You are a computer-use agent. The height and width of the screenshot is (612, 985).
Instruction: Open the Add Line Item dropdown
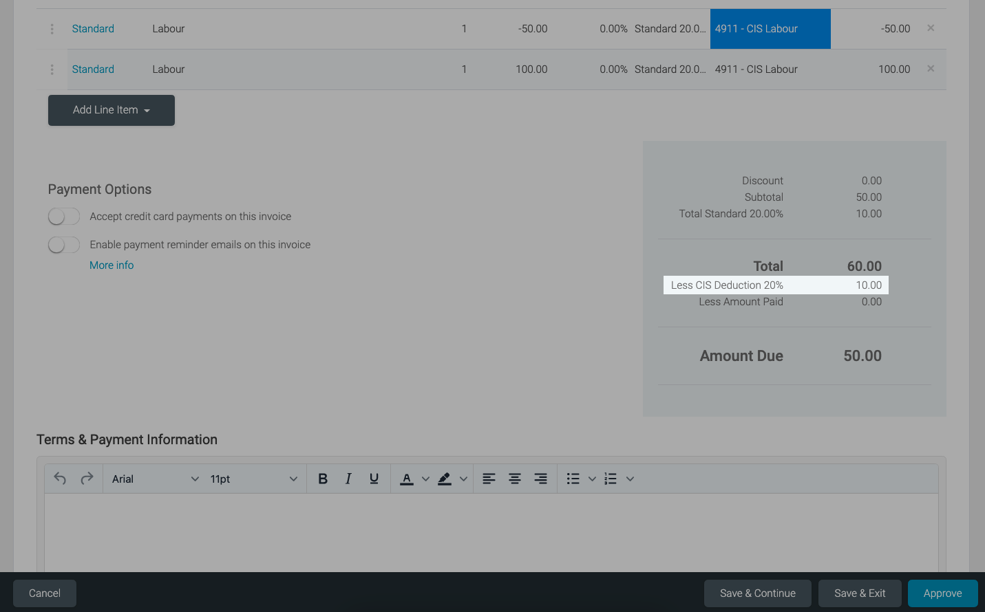tap(112, 110)
